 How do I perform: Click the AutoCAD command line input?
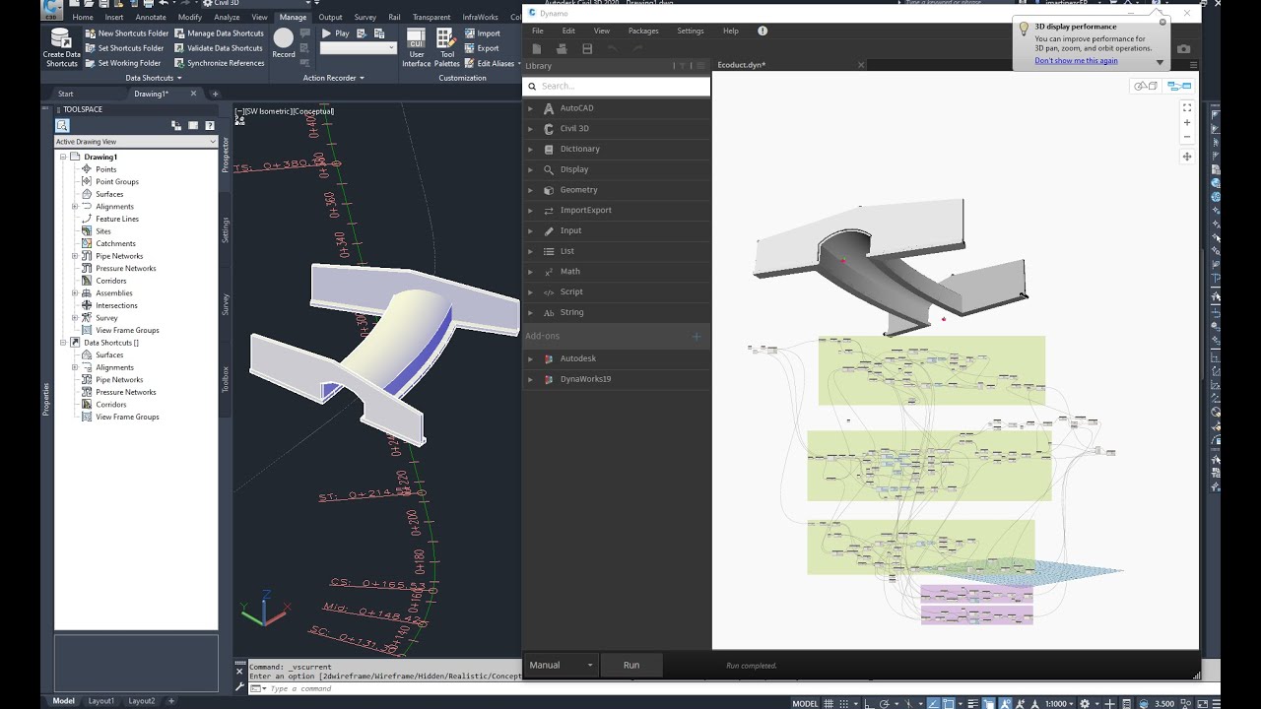coord(394,688)
